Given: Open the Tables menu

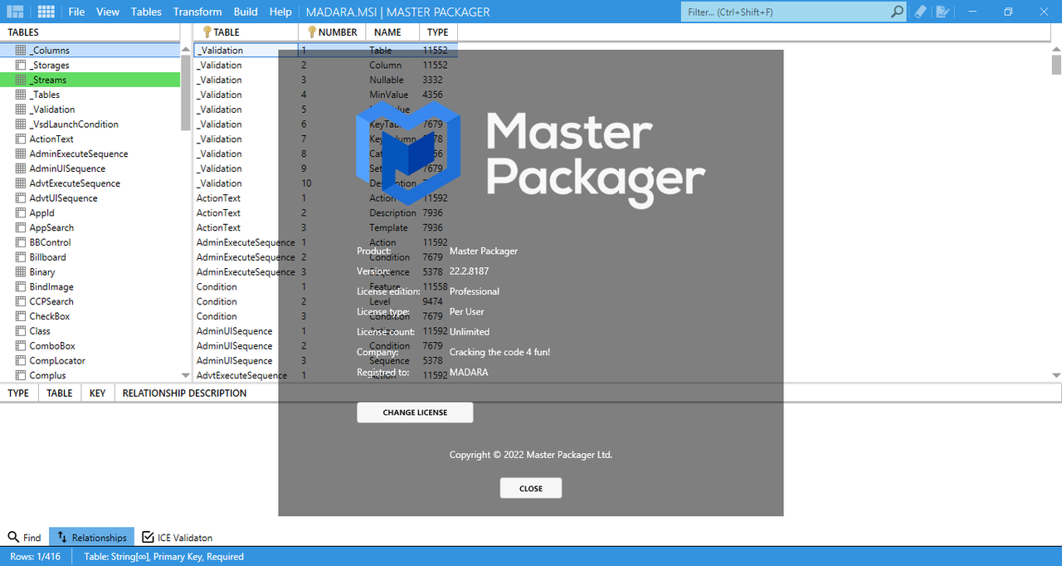Looking at the screenshot, I should [x=147, y=12].
